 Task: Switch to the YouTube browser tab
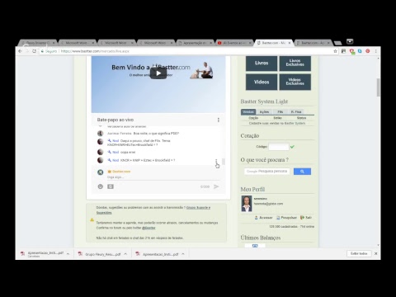click(234, 43)
